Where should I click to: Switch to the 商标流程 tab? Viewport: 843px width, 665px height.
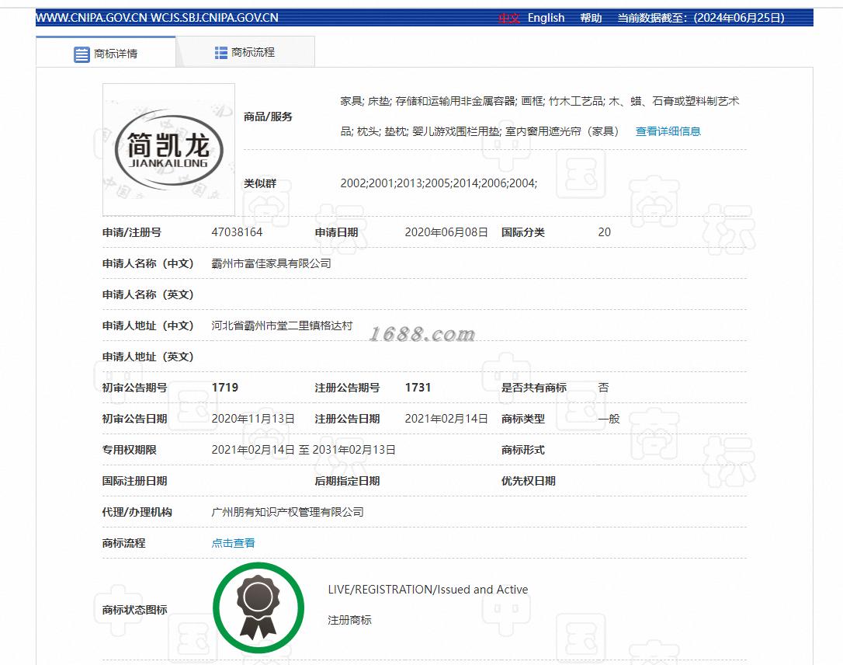click(x=245, y=52)
